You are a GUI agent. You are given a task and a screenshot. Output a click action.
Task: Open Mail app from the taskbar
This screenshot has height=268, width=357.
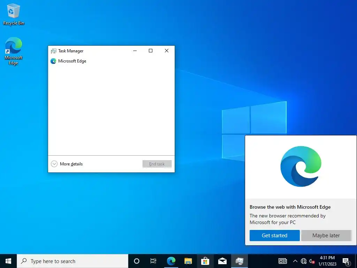pyautogui.click(x=222, y=261)
